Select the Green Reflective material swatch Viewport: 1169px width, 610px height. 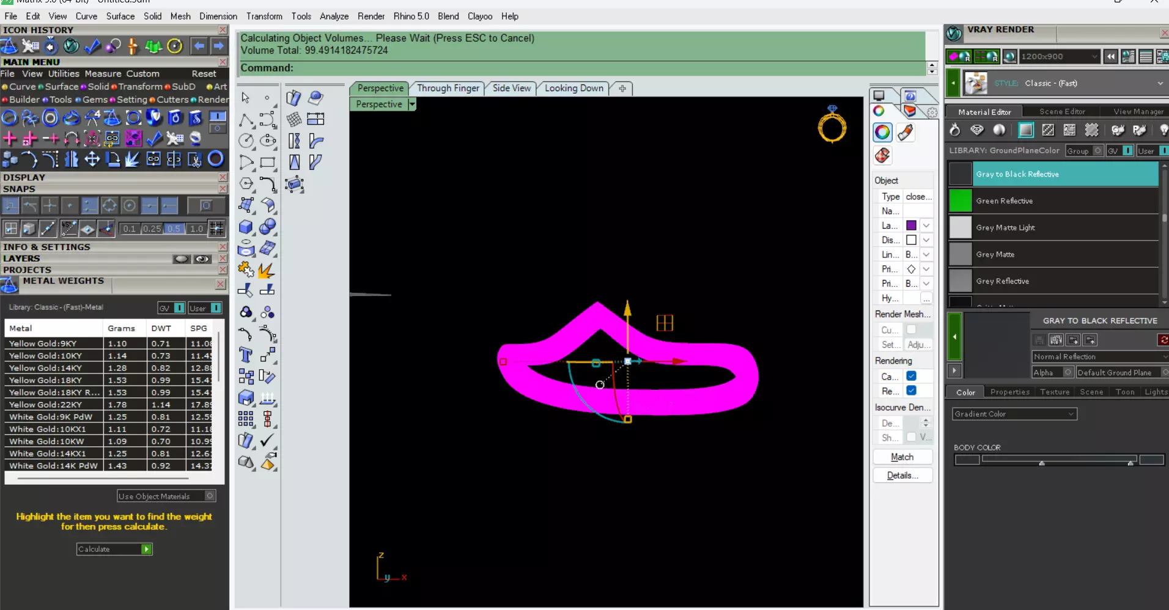click(961, 200)
